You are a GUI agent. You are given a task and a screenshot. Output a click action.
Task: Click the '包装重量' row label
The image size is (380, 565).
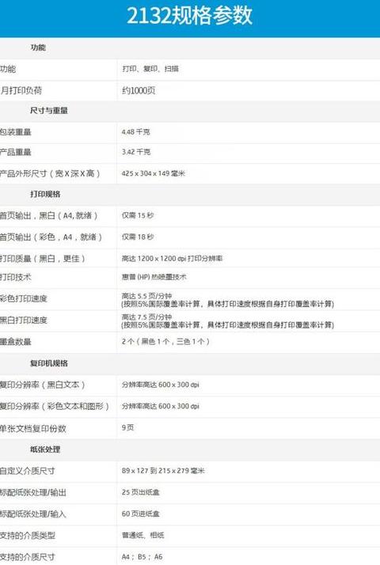pos(16,132)
